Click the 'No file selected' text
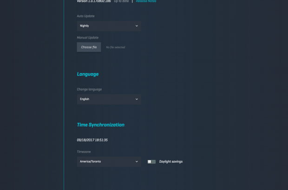Image resolution: width=288 pixels, height=190 pixels. tap(116, 47)
